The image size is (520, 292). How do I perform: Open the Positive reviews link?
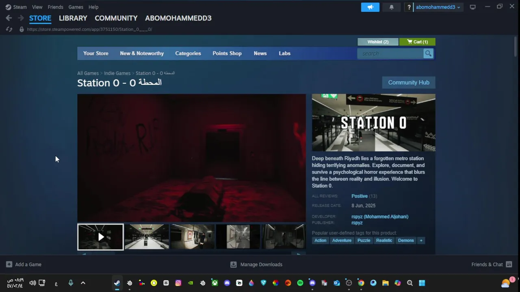360,196
